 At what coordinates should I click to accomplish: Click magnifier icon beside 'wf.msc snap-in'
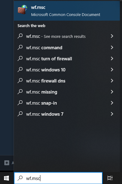[20, 103]
